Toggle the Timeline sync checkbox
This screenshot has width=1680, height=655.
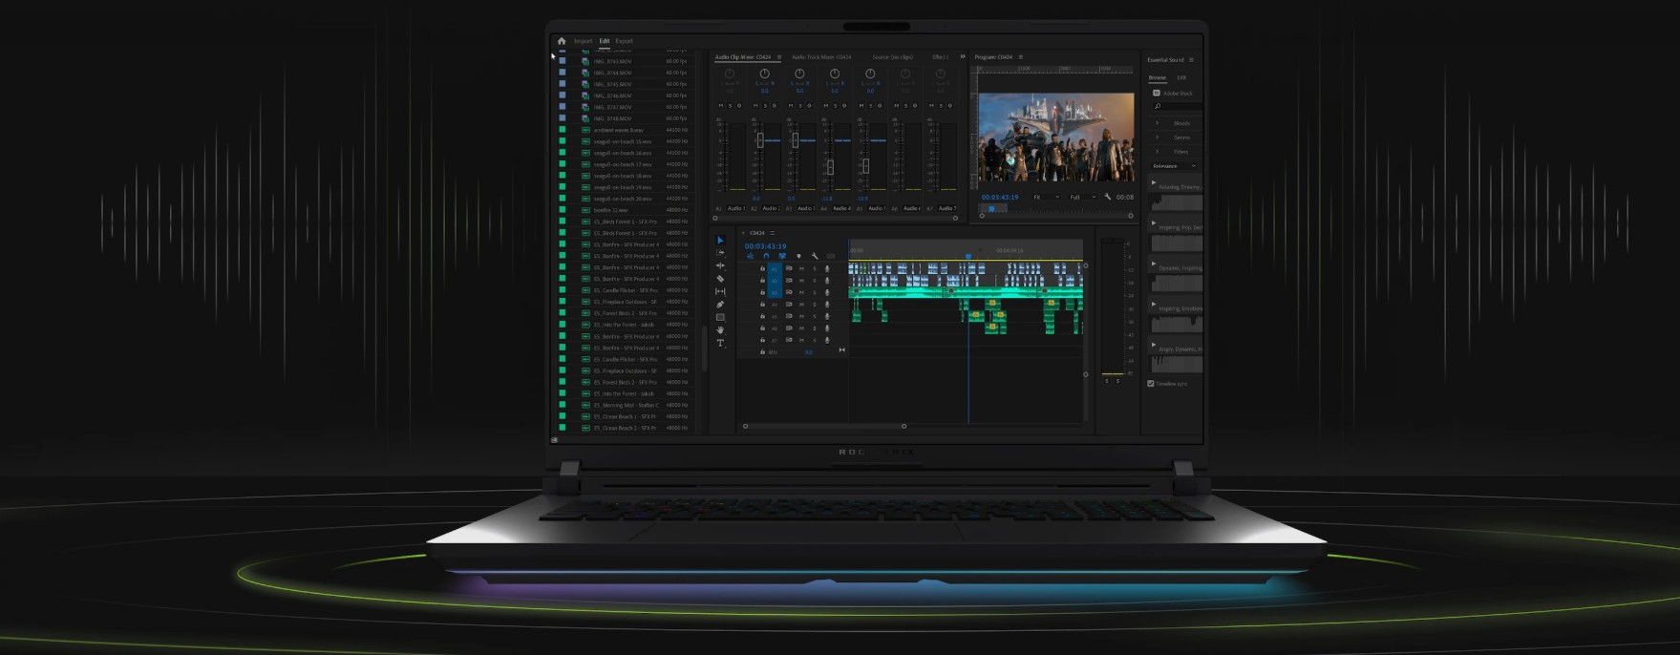pos(1151,384)
